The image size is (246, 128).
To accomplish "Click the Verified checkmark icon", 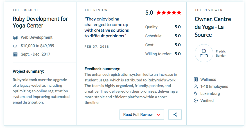I will 196,100.
